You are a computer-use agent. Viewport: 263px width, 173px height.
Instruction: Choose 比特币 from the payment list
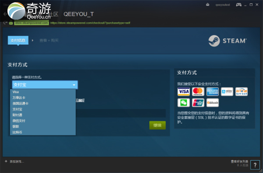43,132
